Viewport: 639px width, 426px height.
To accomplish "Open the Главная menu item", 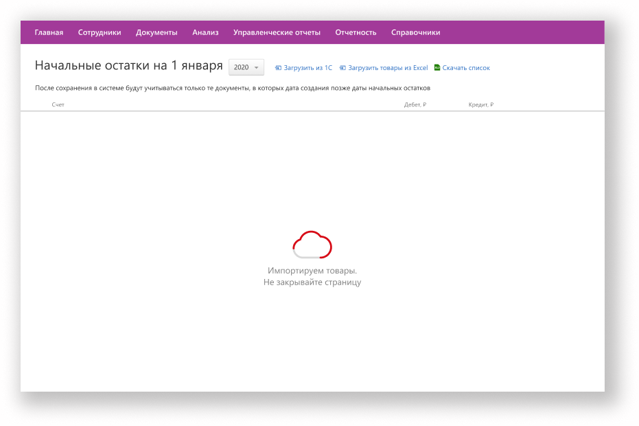I will 49,33.
